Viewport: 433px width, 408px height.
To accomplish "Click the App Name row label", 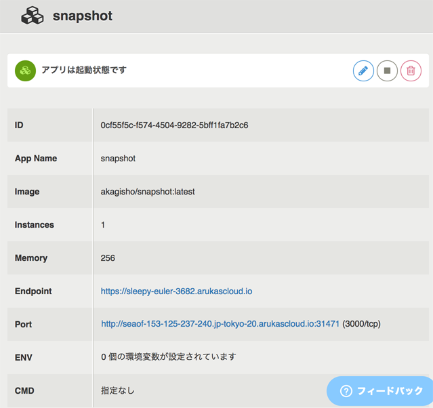I will pyautogui.click(x=36, y=159).
